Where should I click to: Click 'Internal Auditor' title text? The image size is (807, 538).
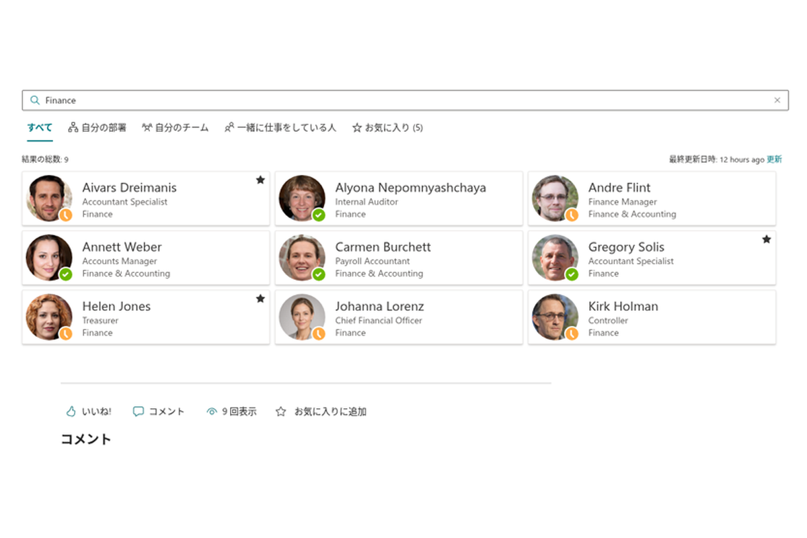(x=367, y=202)
